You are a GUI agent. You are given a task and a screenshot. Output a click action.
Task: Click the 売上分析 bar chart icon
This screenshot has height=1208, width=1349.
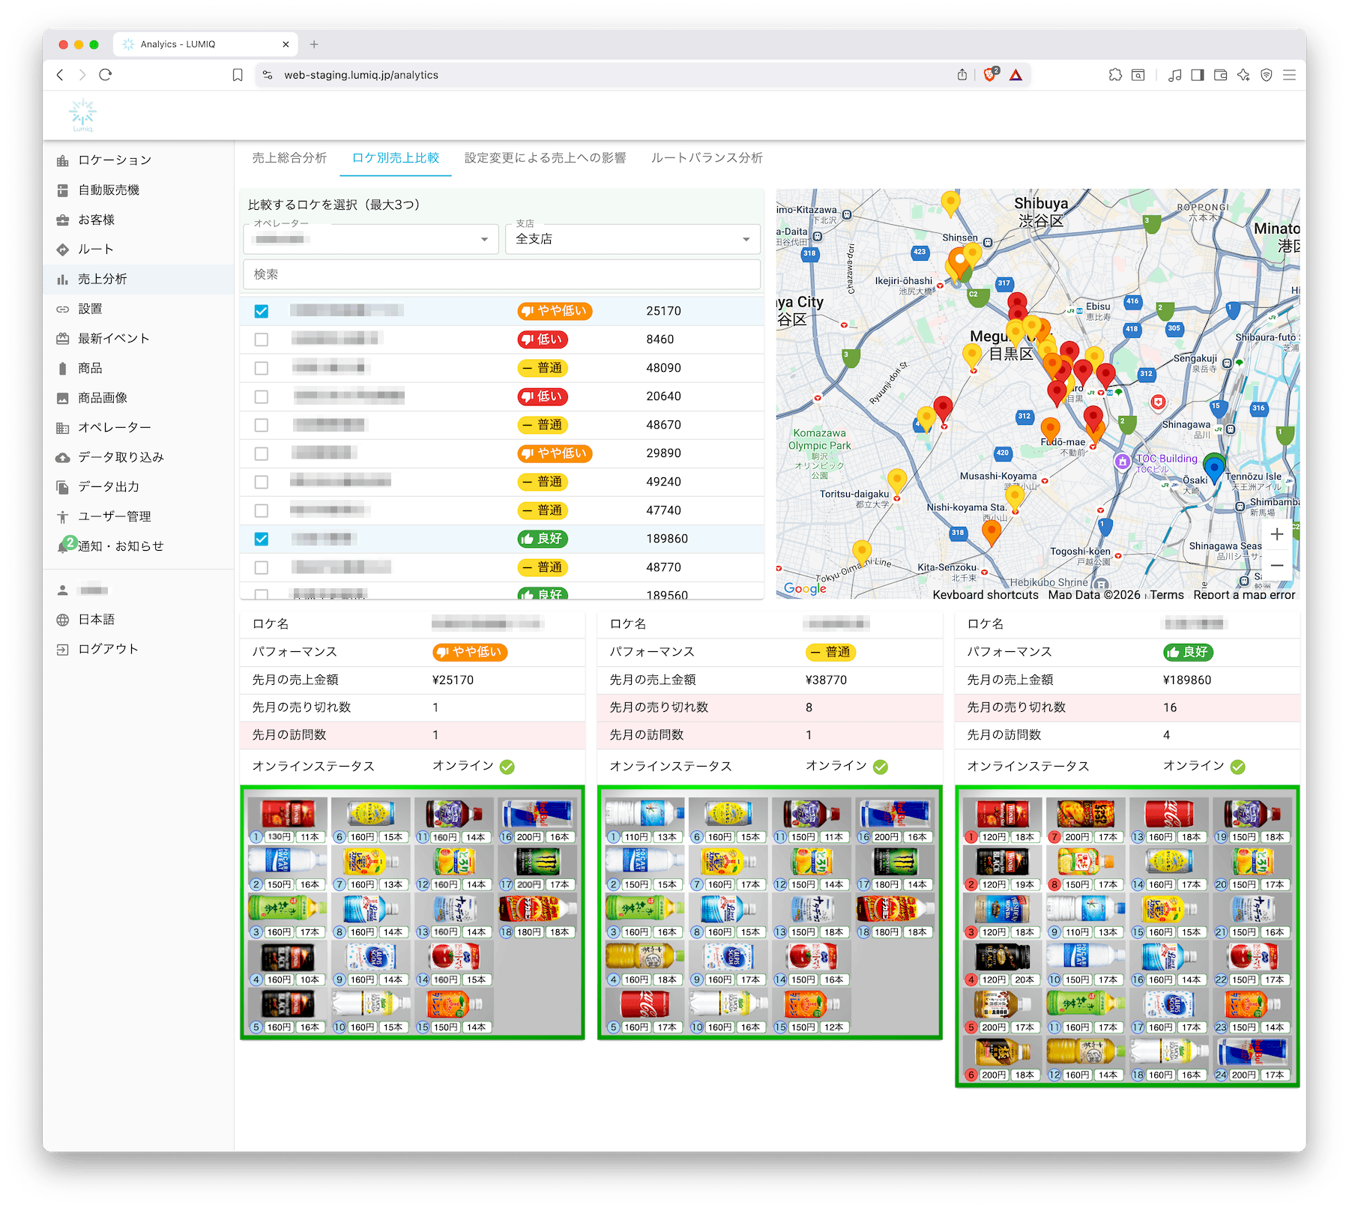tap(63, 280)
